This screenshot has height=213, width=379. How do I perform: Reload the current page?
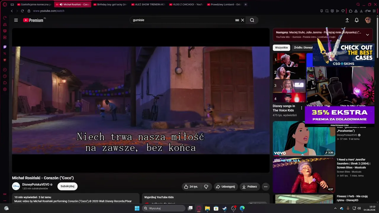[22, 11]
